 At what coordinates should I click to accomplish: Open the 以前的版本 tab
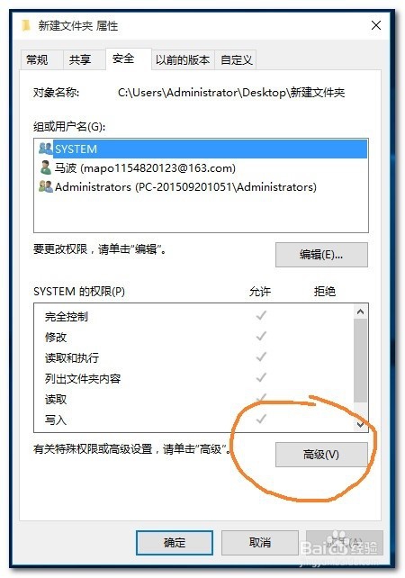pos(183,59)
